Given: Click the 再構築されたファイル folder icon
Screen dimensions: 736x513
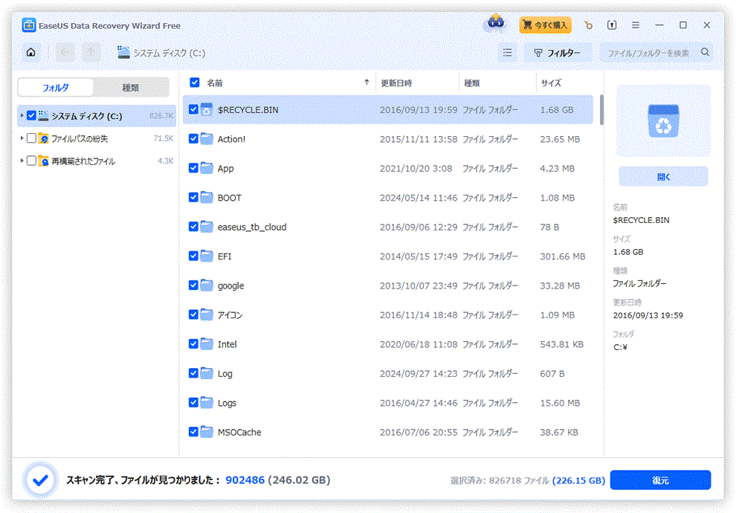Looking at the screenshot, I should tap(43, 161).
